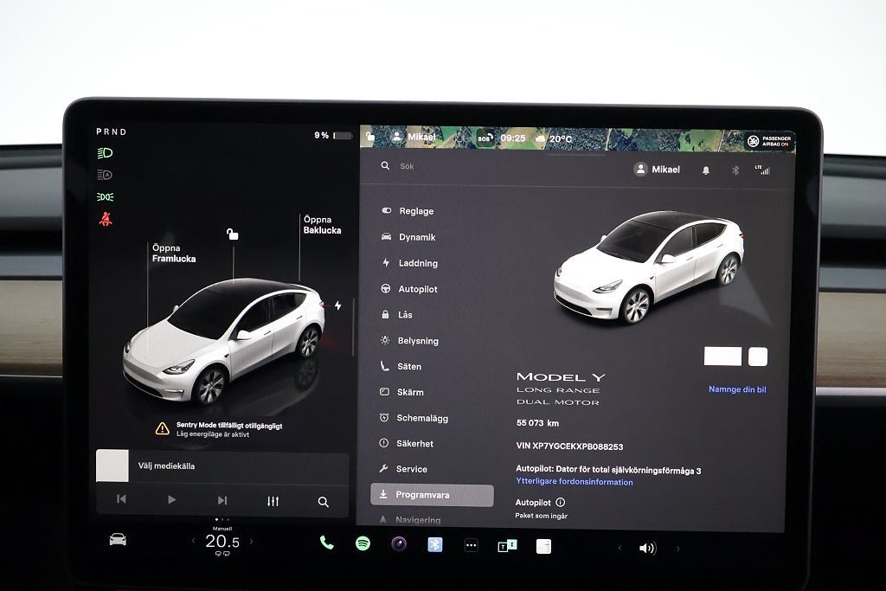Viewport: 886px width, 591px height.
Task: Open the Bluetooth app in bottom bar
Action: pos(435,544)
